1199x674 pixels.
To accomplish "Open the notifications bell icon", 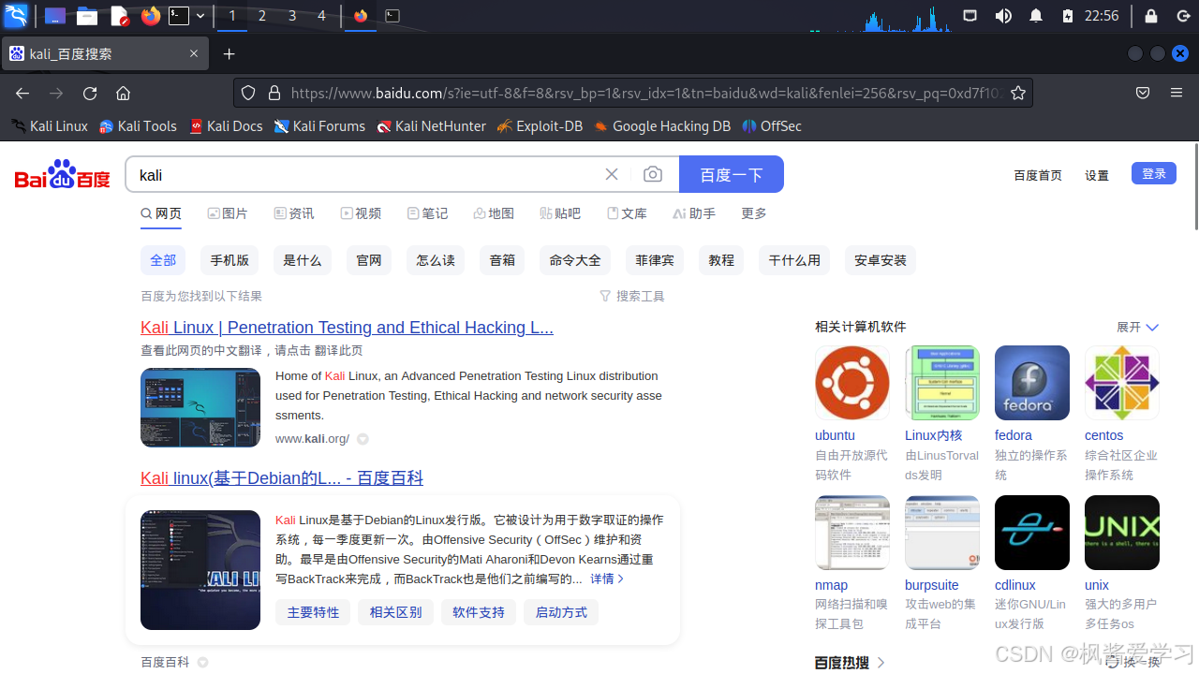I will (1036, 16).
